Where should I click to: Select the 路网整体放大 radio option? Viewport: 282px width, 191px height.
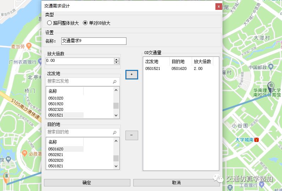point(63,23)
